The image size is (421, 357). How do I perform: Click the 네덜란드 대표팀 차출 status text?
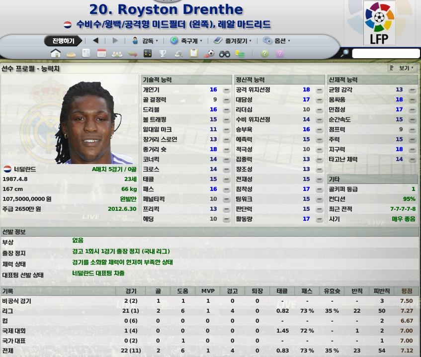pos(98,273)
